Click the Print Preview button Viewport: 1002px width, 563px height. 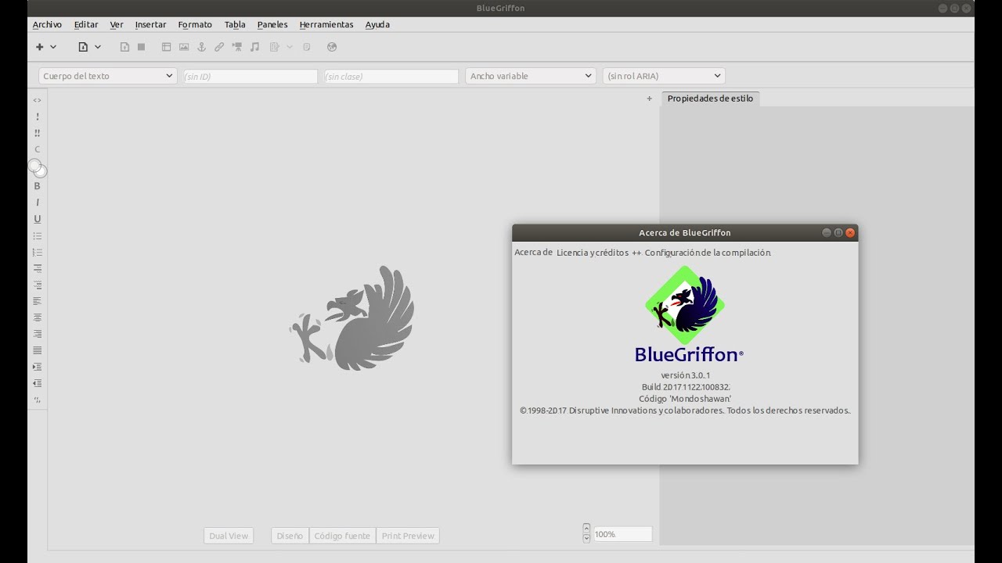[x=408, y=536]
